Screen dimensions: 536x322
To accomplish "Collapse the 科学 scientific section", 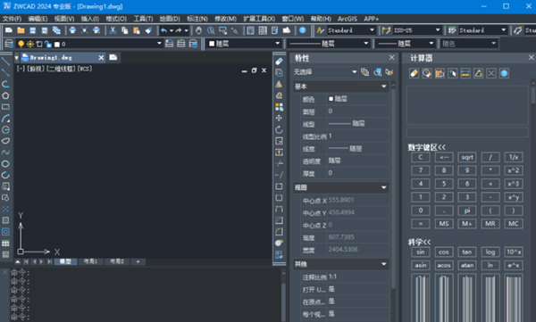I will pyautogui.click(x=420, y=242).
